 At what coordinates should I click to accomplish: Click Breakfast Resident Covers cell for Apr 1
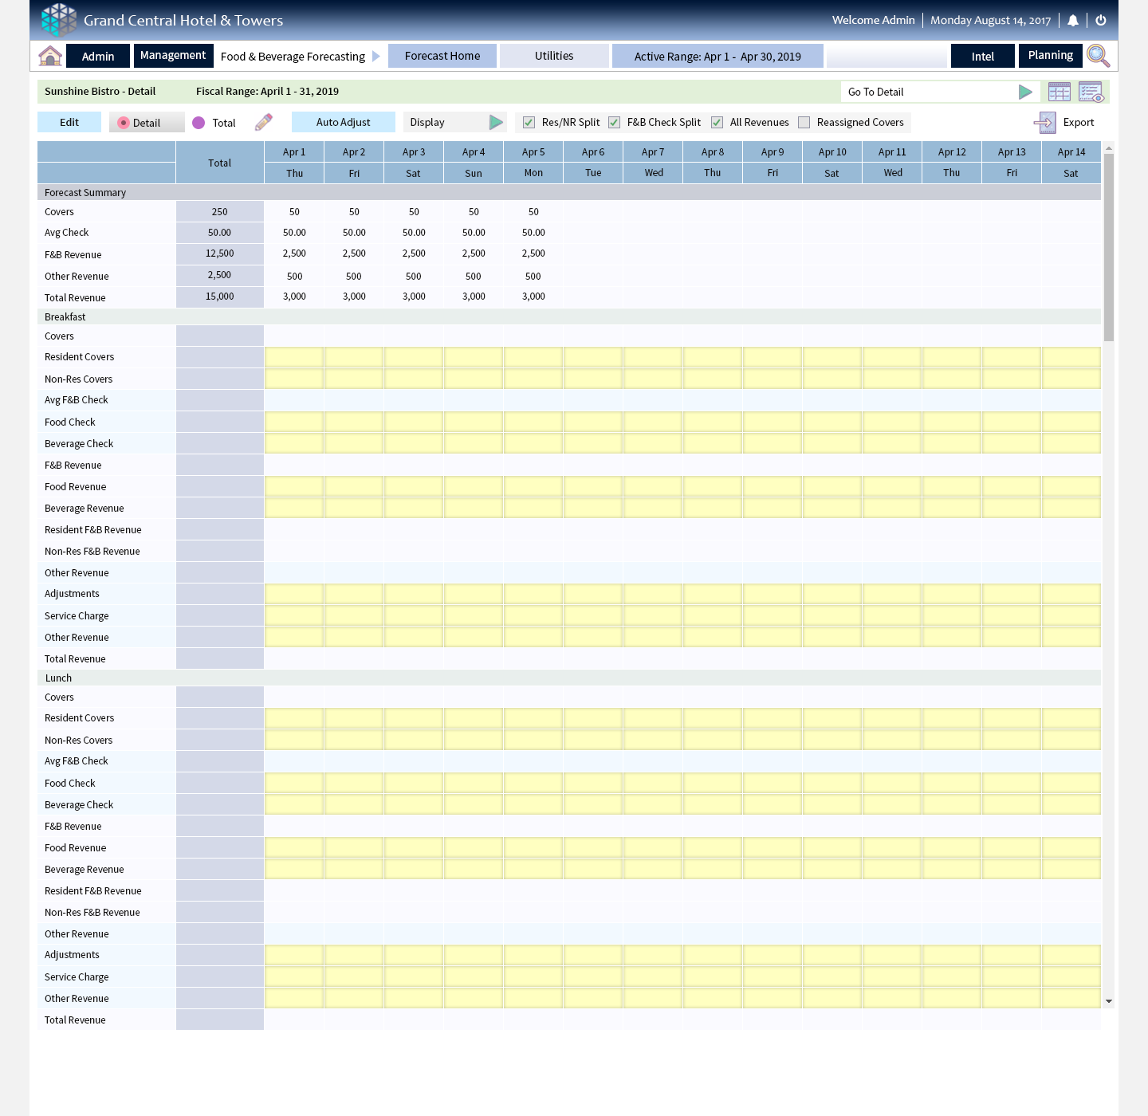tap(294, 357)
